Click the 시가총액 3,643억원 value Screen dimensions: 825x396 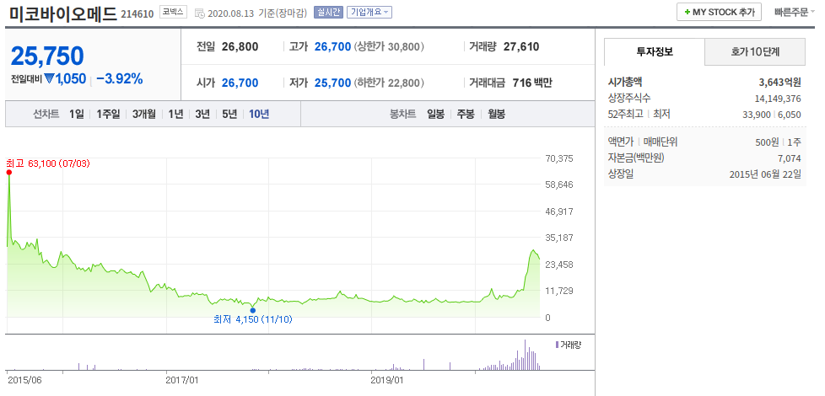[779, 83]
